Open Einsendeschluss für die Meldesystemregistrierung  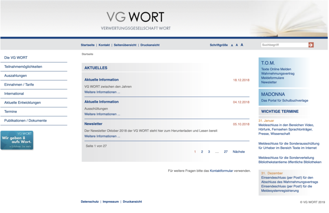click(287, 189)
